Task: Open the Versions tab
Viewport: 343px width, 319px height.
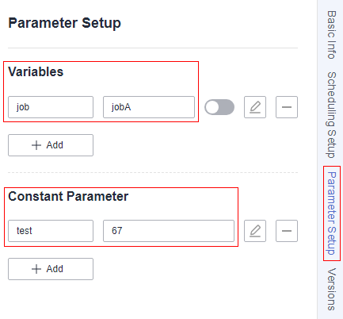Action: coord(331,289)
